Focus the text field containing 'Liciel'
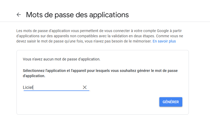The image size is (210, 123). [x=56, y=87]
